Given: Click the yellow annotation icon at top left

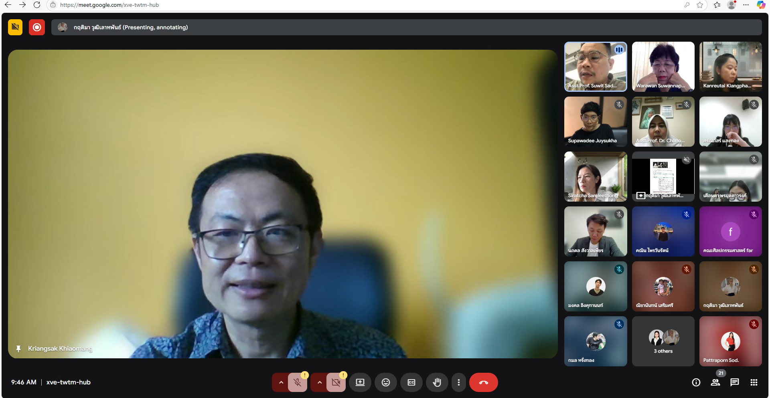Looking at the screenshot, I should [15, 27].
